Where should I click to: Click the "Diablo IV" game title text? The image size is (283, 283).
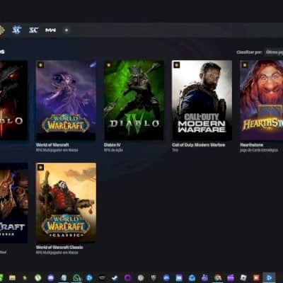click(x=112, y=145)
